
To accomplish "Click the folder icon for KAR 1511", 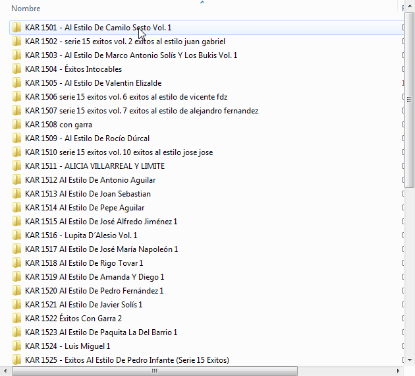I will tap(16, 166).
